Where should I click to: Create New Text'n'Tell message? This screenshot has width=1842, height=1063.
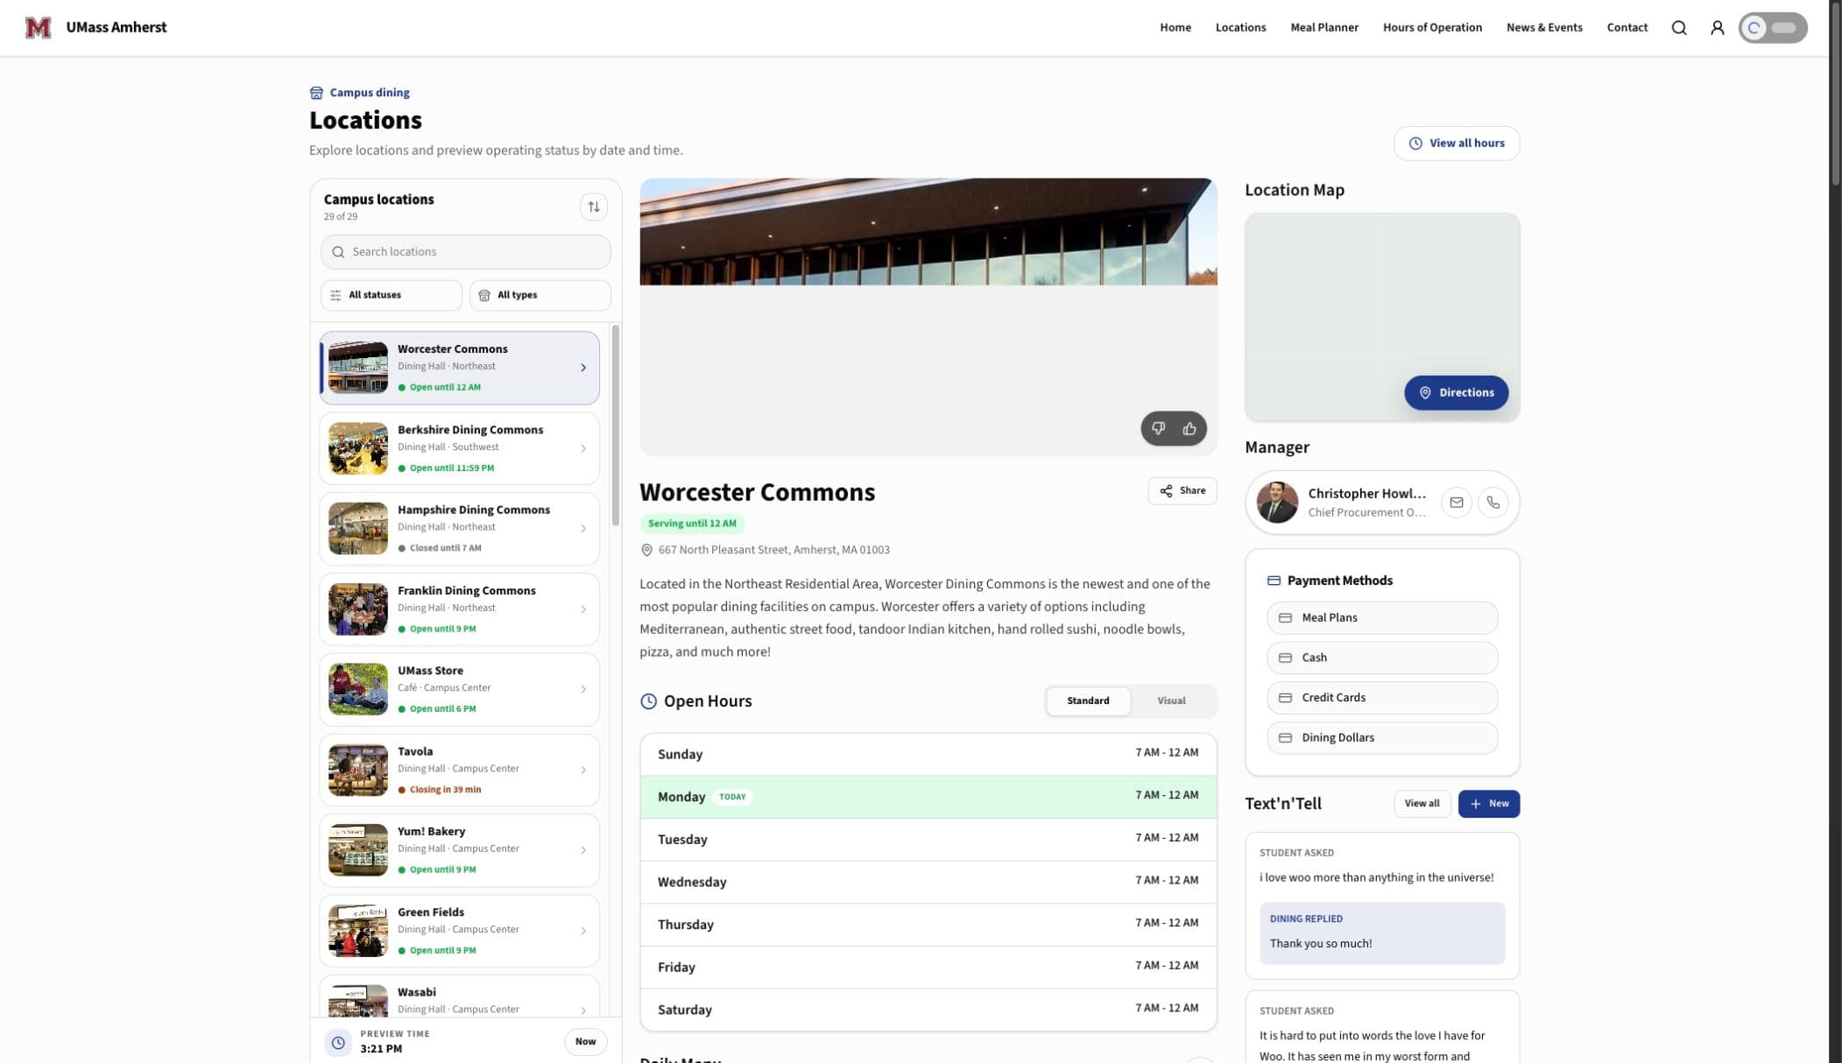pos(1488,803)
